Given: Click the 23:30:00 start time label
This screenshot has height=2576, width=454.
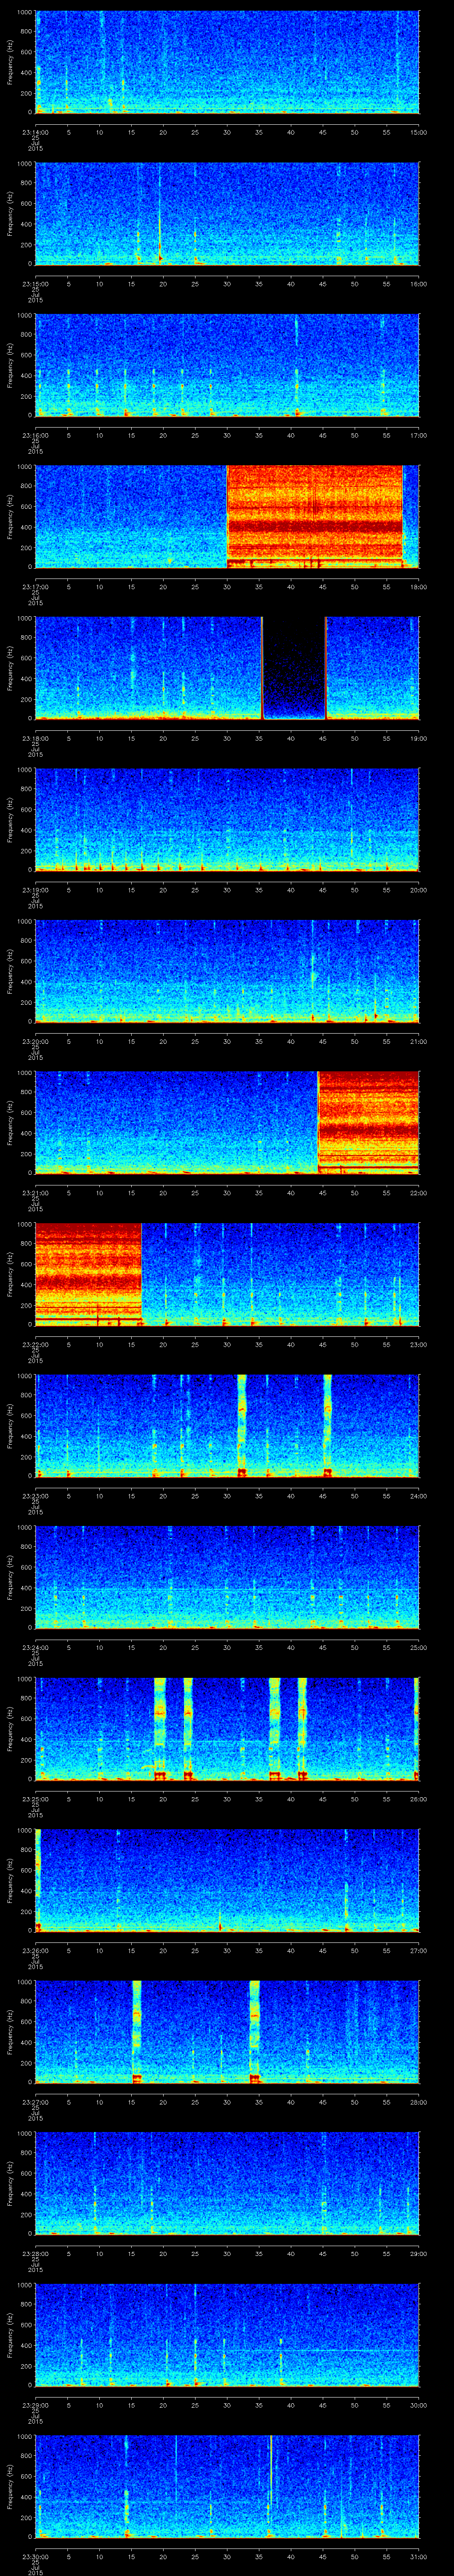Looking at the screenshot, I should [x=35, y=2556].
